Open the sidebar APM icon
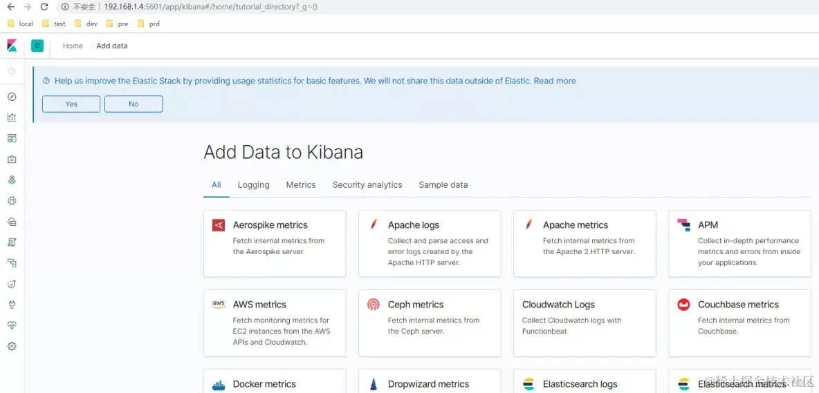Viewport: 819px width, 393px height. [x=12, y=263]
